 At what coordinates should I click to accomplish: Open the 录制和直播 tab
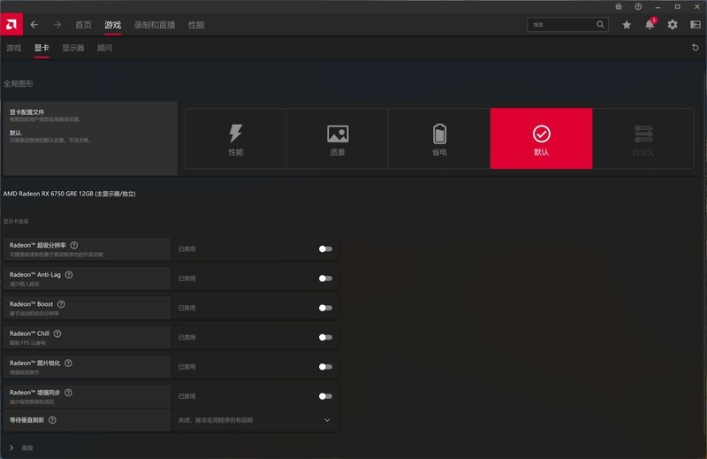coord(155,25)
